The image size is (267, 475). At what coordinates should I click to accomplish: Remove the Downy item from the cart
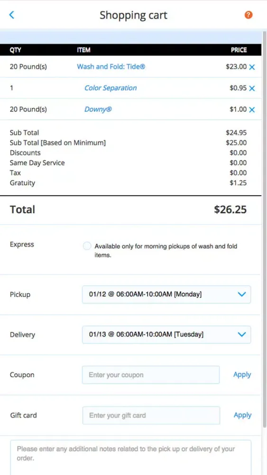click(252, 110)
